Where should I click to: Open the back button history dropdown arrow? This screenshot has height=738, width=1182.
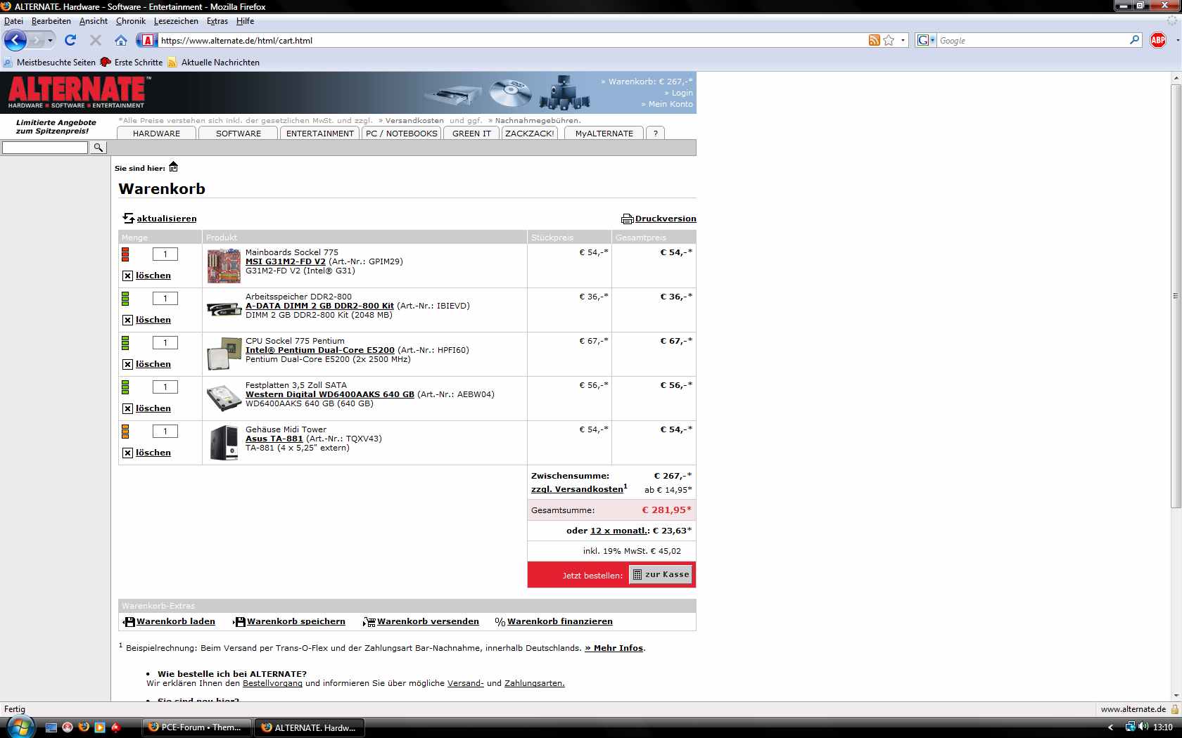50,40
